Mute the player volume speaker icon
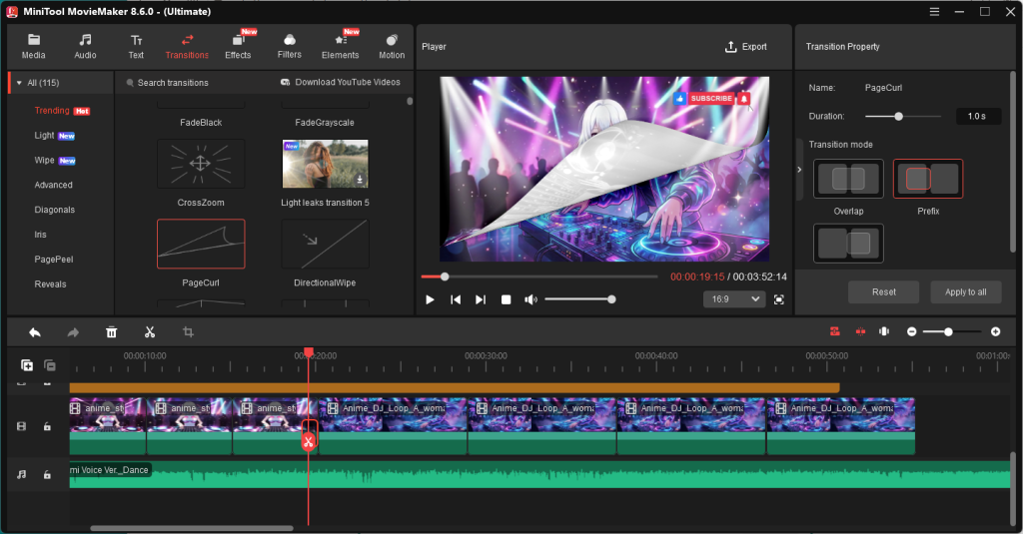The height and width of the screenshot is (534, 1023). point(530,299)
